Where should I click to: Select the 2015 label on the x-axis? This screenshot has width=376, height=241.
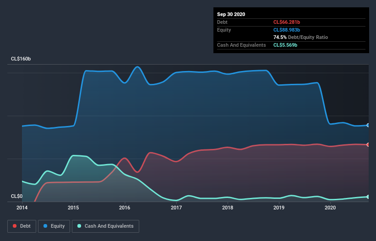point(73,208)
